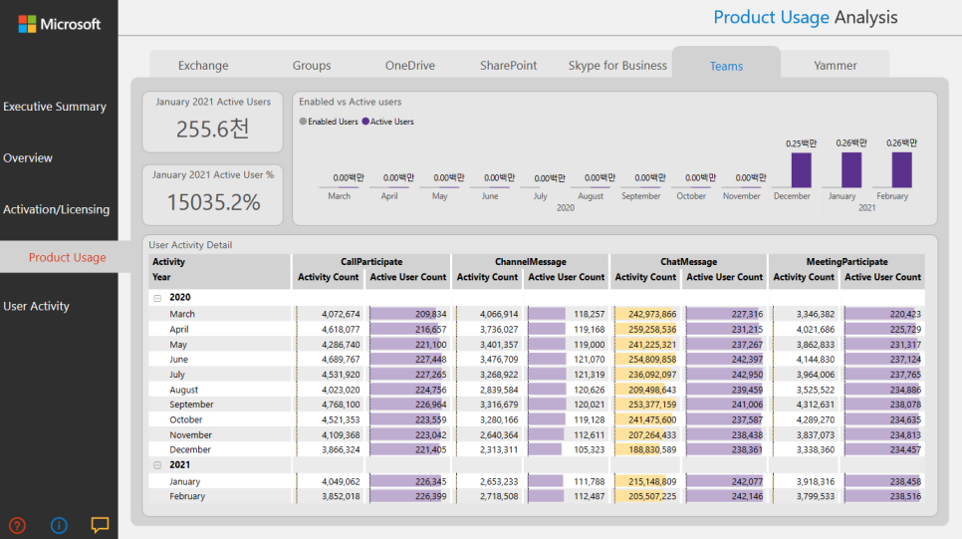
Task: Select the January row under 2021
Action: click(x=184, y=482)
